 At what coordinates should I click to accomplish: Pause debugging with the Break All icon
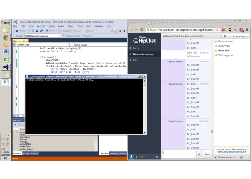pos(120,31)
